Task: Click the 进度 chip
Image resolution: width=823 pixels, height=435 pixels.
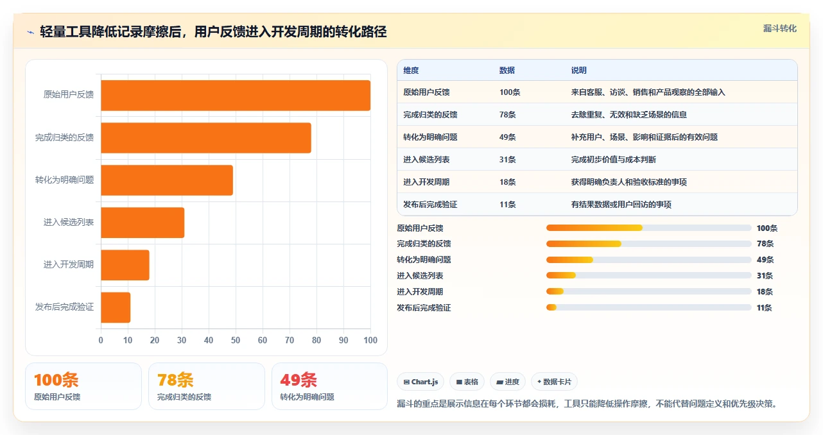Action: 507,382
